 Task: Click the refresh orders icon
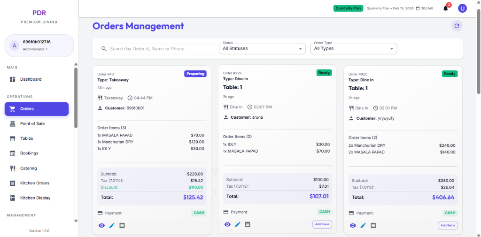point(457,26)
